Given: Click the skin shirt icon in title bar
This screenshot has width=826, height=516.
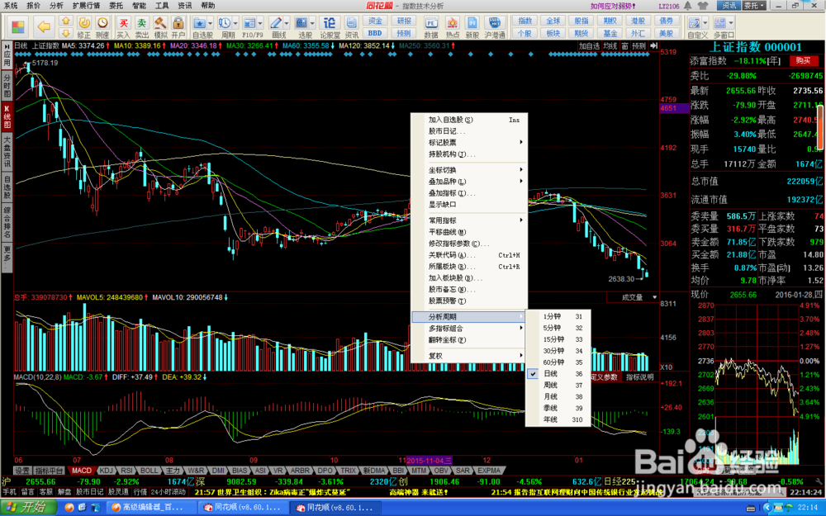Looking at the screenshot, I should (703, 6).
